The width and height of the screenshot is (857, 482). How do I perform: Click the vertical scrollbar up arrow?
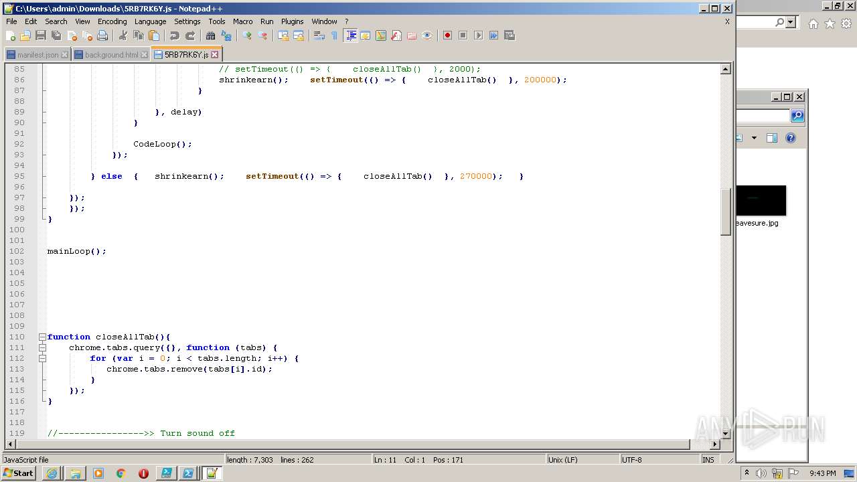pyautogui.click(x=725, y=69)
